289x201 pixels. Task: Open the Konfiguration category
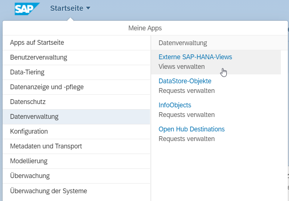[76, 132]
